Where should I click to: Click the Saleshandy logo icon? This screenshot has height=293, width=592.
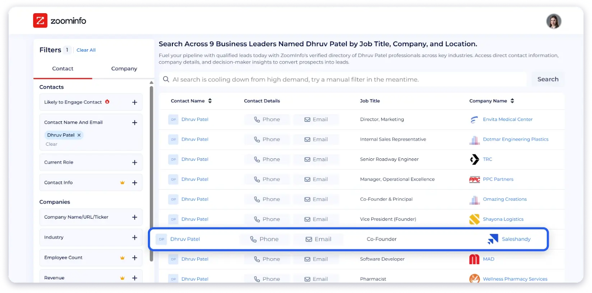[x=493, y=239]
